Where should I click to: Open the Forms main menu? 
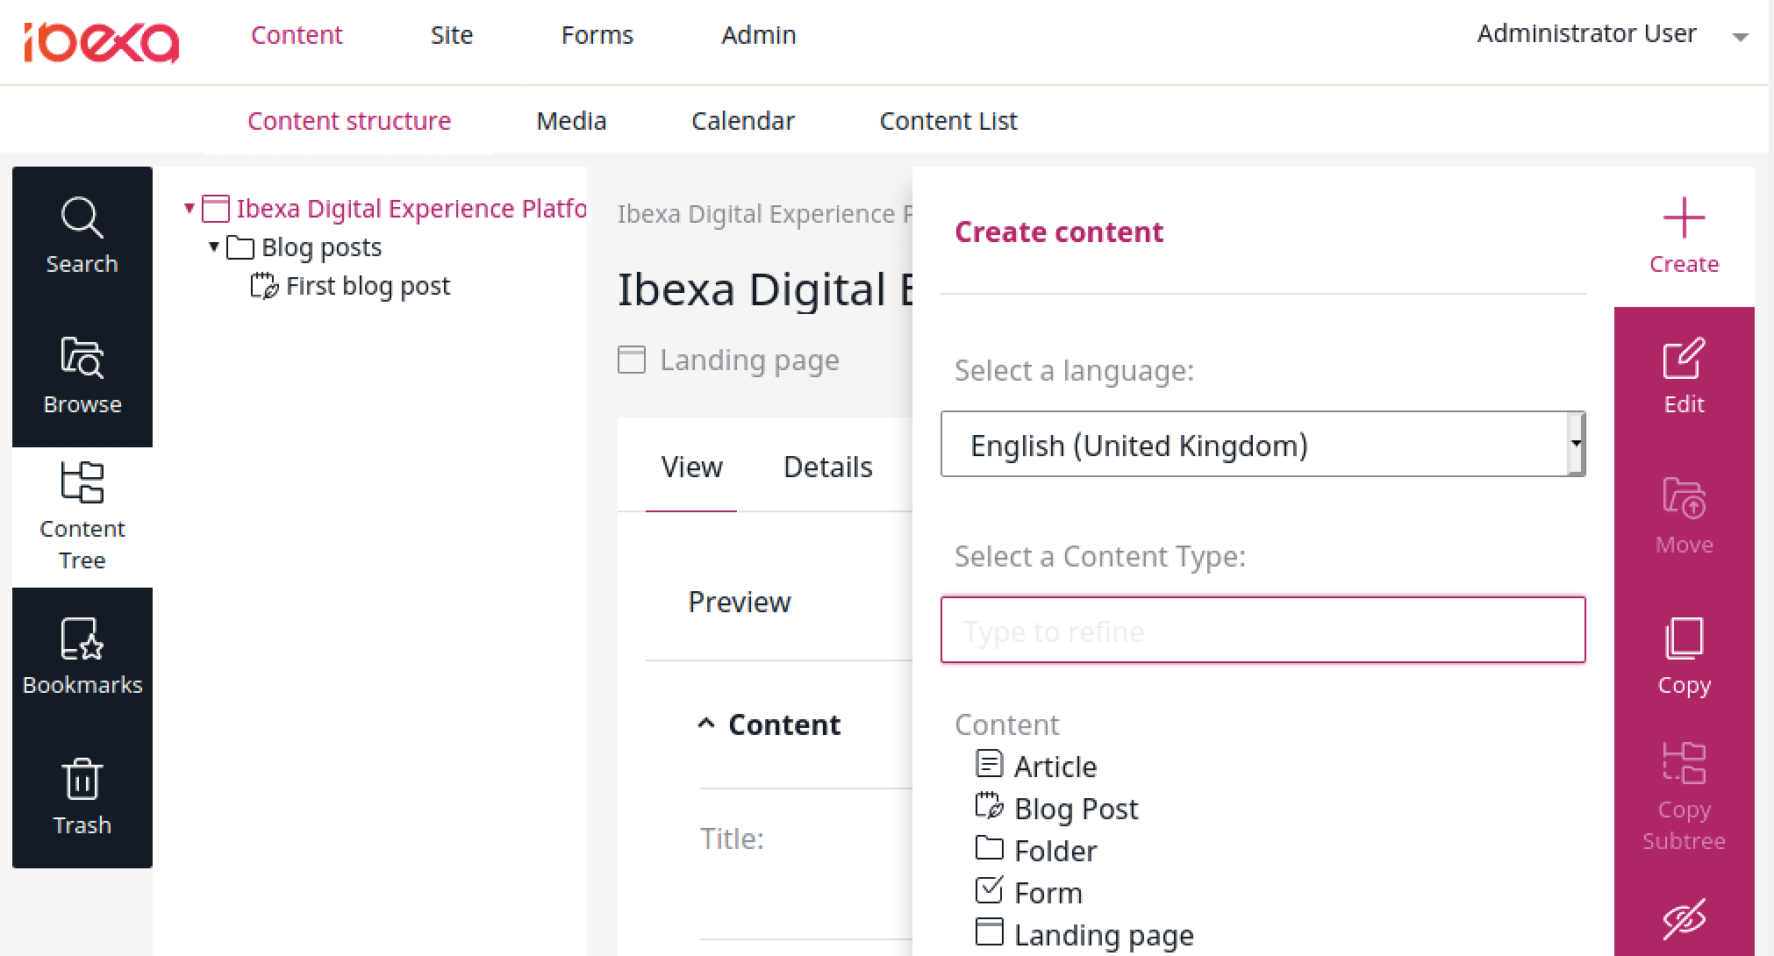(x=597, y=35)
